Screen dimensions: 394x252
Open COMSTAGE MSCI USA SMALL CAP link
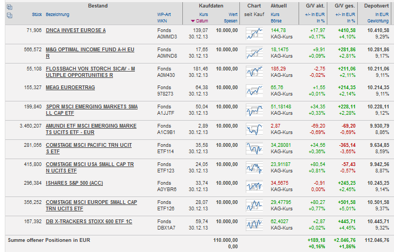[90, 168]
